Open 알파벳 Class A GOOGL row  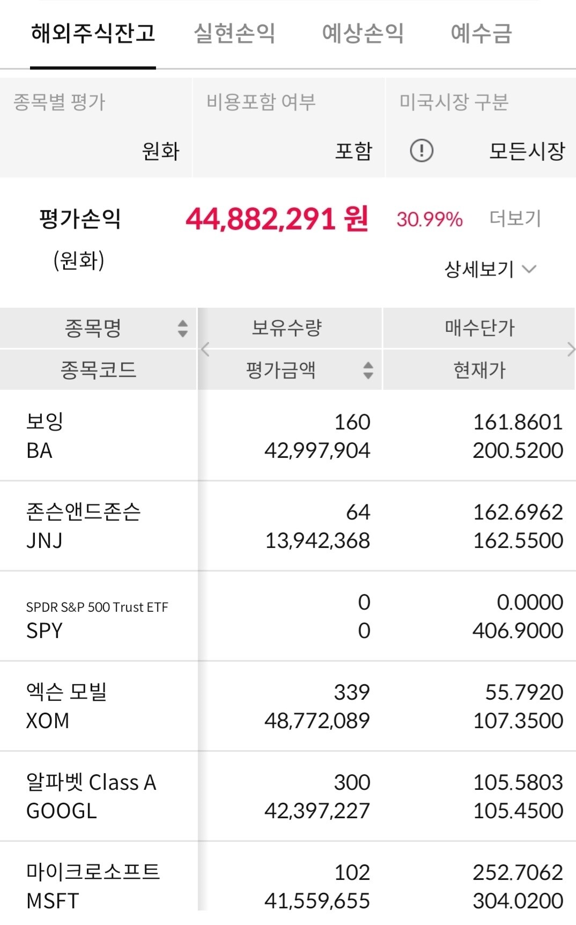99,796
